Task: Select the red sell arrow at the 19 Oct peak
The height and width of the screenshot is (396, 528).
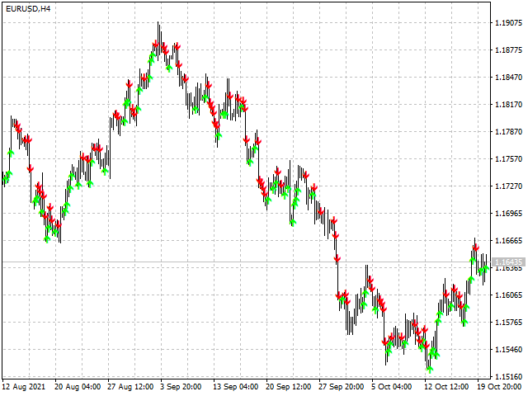Action: [475, 247]
